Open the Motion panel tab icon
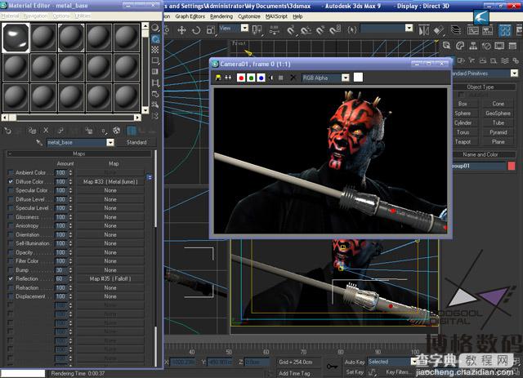Image resolution: width=523 pixels, height=378 pixels. (x=486, y=46)
